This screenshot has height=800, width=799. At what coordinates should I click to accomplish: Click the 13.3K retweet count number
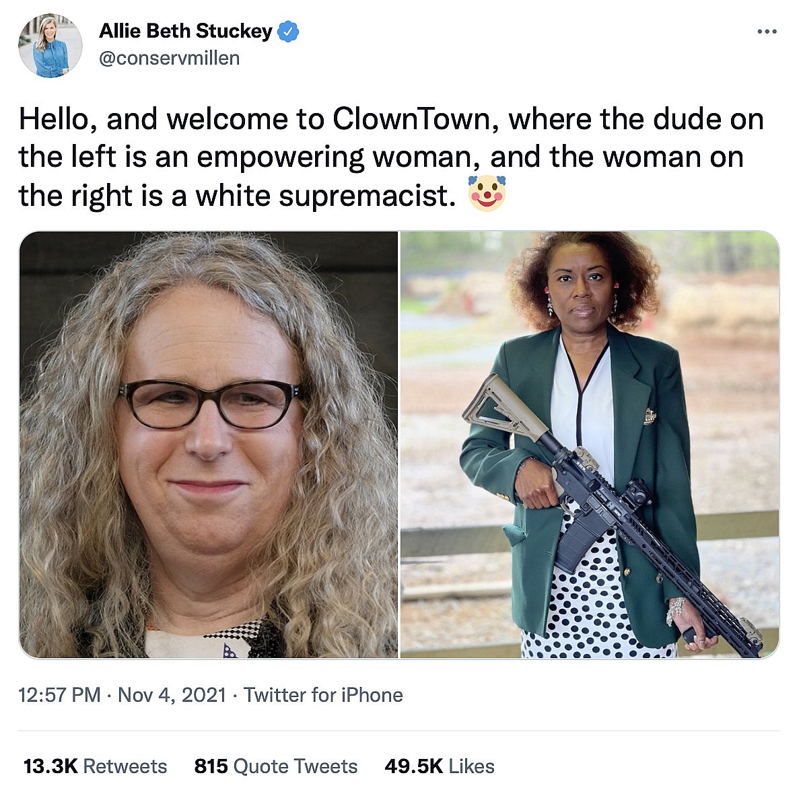point(50,766)
